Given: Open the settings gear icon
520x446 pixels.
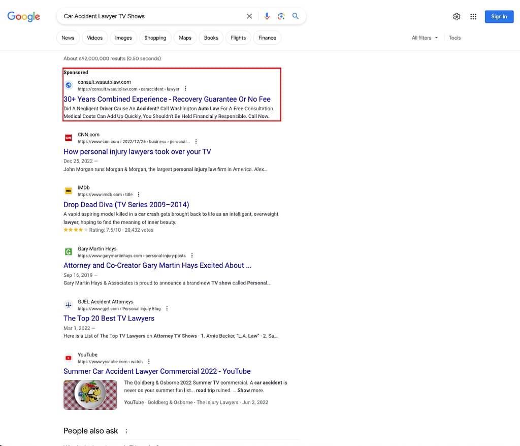Looking at the screenshot, I should (457, 17).
